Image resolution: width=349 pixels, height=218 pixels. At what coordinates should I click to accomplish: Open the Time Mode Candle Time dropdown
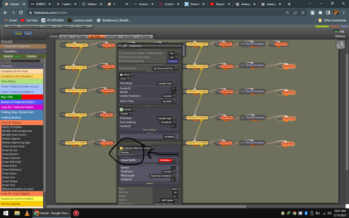click(166, 84)
